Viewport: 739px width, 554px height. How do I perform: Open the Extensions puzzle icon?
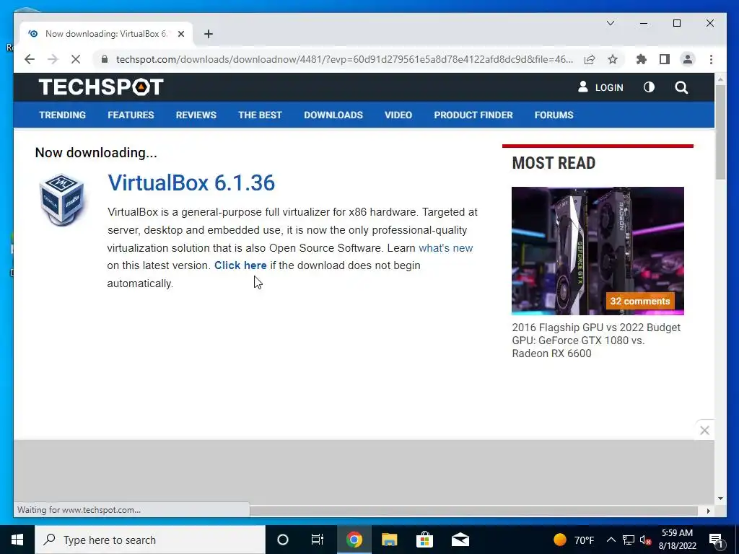point(642,59)
